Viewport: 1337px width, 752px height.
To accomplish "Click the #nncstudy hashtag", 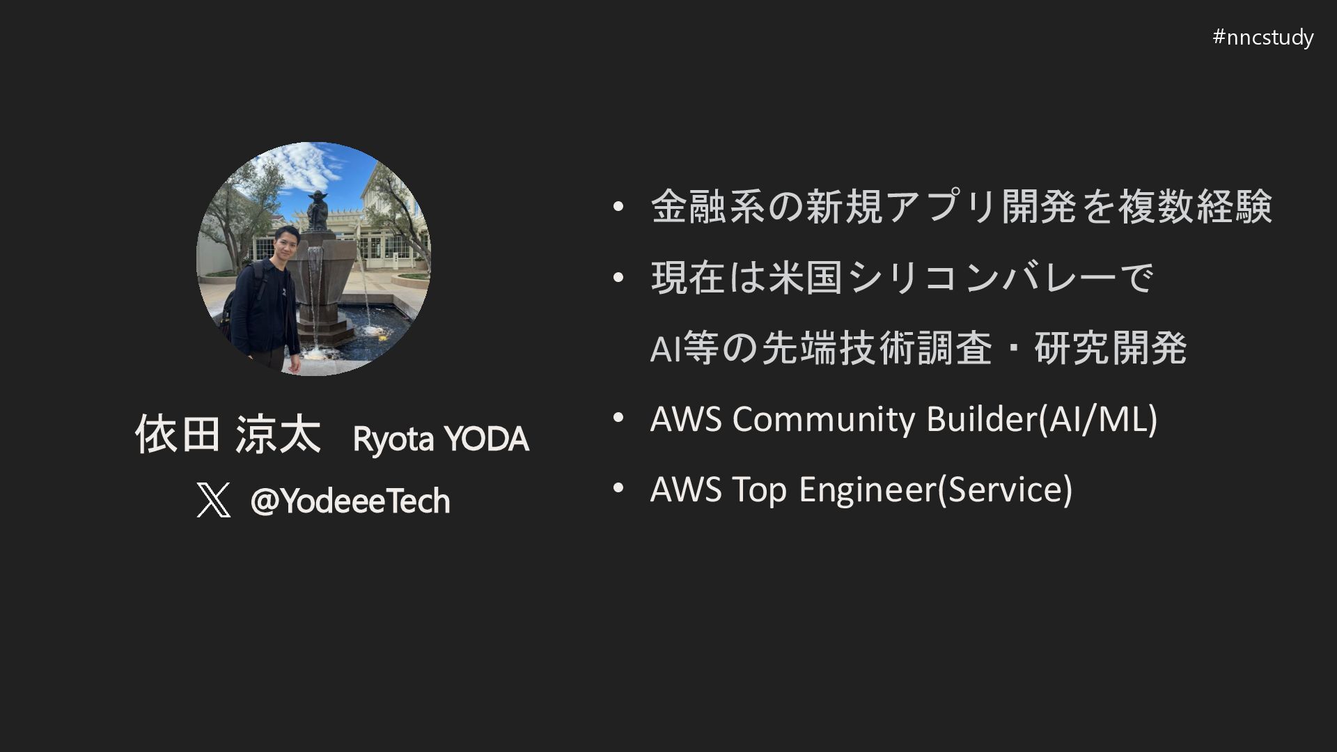I will [x=1262, y=37].
